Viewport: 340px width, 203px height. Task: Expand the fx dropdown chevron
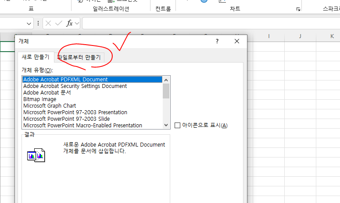[77, 23]
